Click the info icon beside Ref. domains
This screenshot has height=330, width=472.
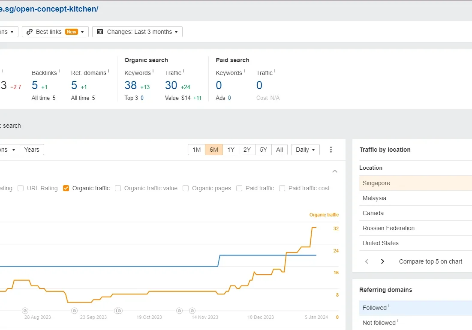click(x=108, y=71)
